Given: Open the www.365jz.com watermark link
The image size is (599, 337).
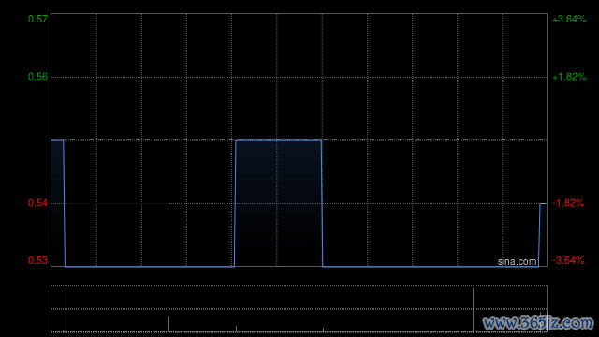Looking at the screenshot, I should pyautogui.click(x=538, y=323).
